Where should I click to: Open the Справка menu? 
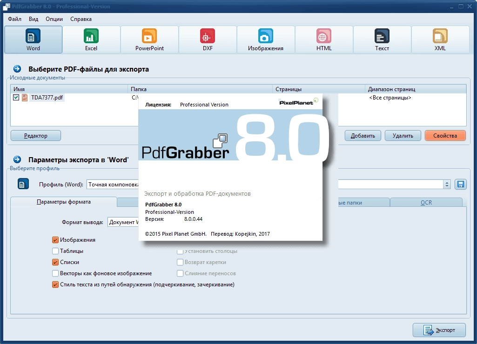pyautogui.click(x=81, y=19)
